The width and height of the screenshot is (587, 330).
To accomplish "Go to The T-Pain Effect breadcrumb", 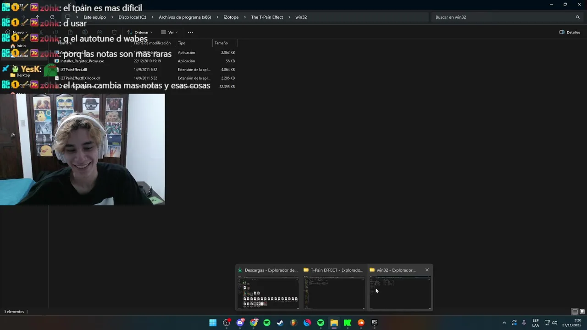I will pos(267,17).
